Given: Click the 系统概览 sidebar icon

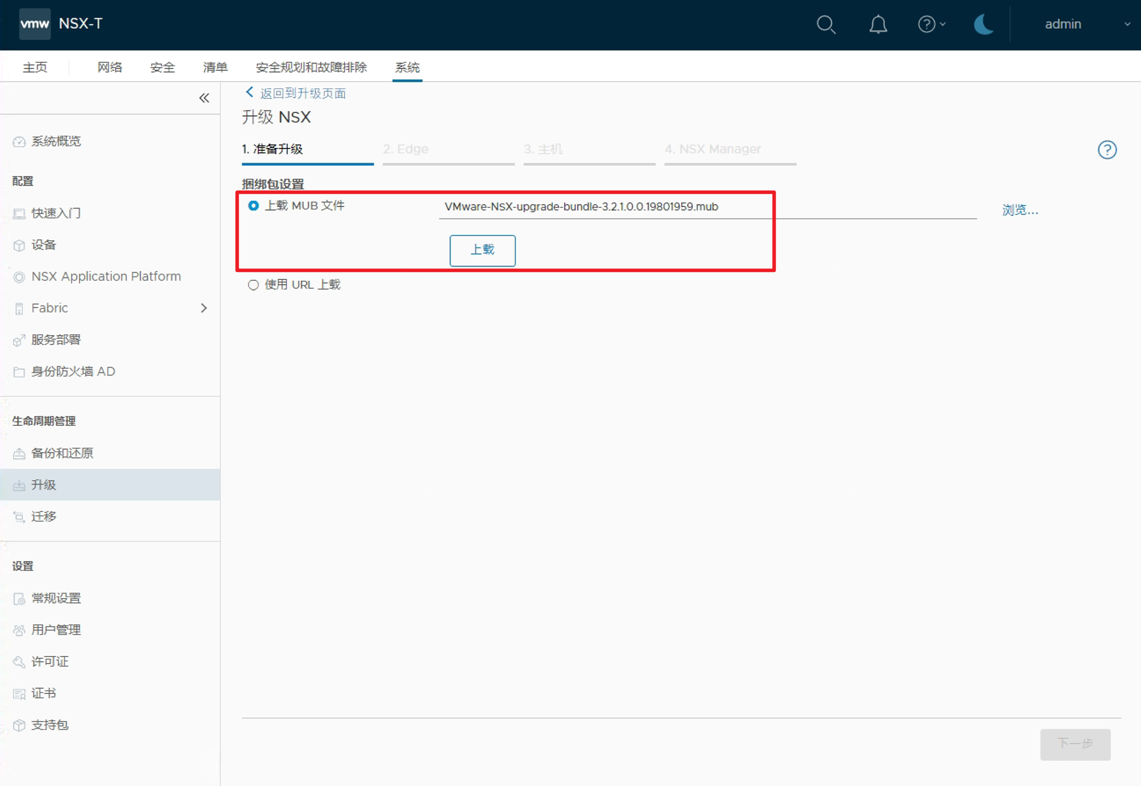Looking at the screenshot, I should [x=19, y=142].
